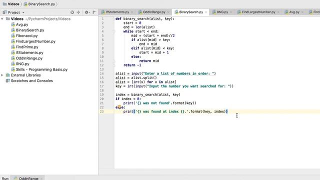Image resolution: width=320 pixels, height=180 pixels.
Task: Click line number 19 in the gutter
Action: (x=102, y=94)
